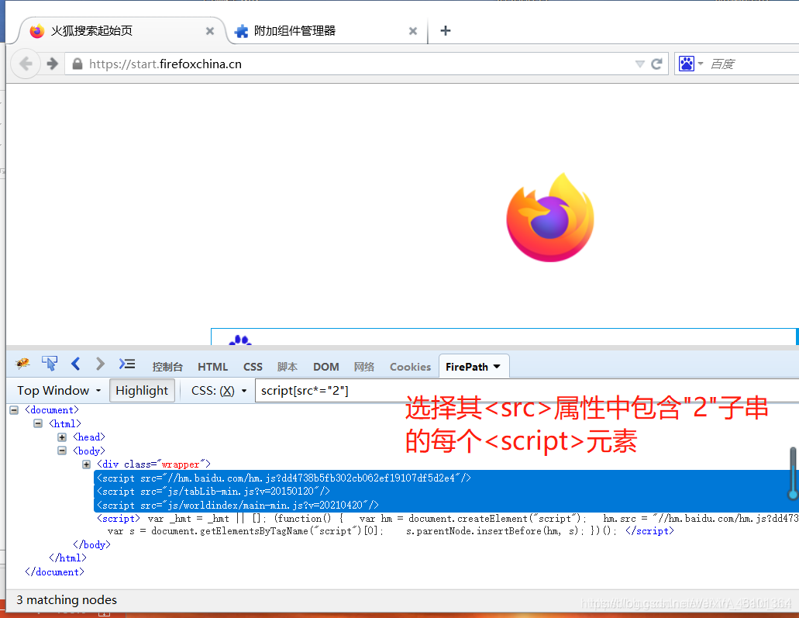Reload the page with the refresh icon

click(657, 64)
